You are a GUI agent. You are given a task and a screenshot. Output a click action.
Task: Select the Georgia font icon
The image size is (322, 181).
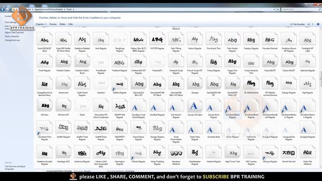click(195, 83)
